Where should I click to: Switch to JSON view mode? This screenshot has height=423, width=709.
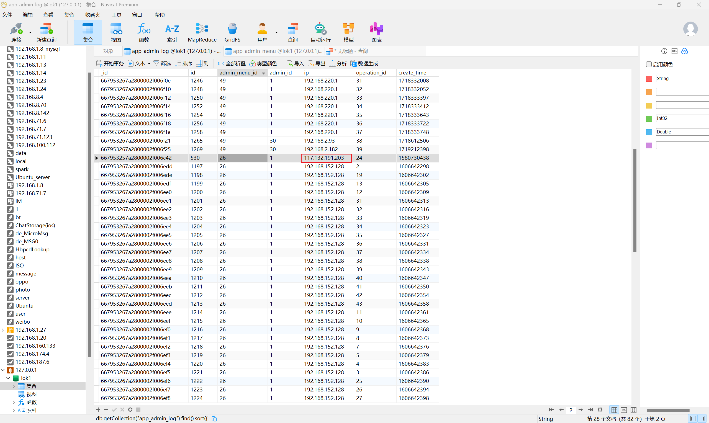(x=633, y=410)
